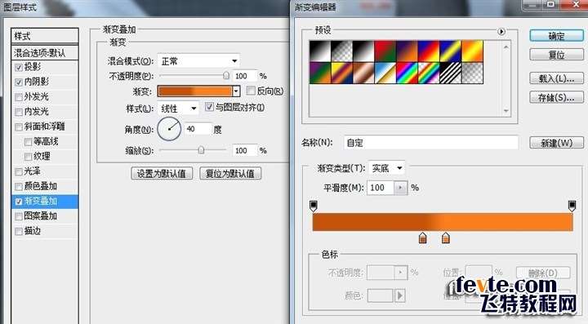The height and width of the screenshot is (324, 588).
Task: Open the presets panel flyout menu arrow
Action: pos(501,32)
